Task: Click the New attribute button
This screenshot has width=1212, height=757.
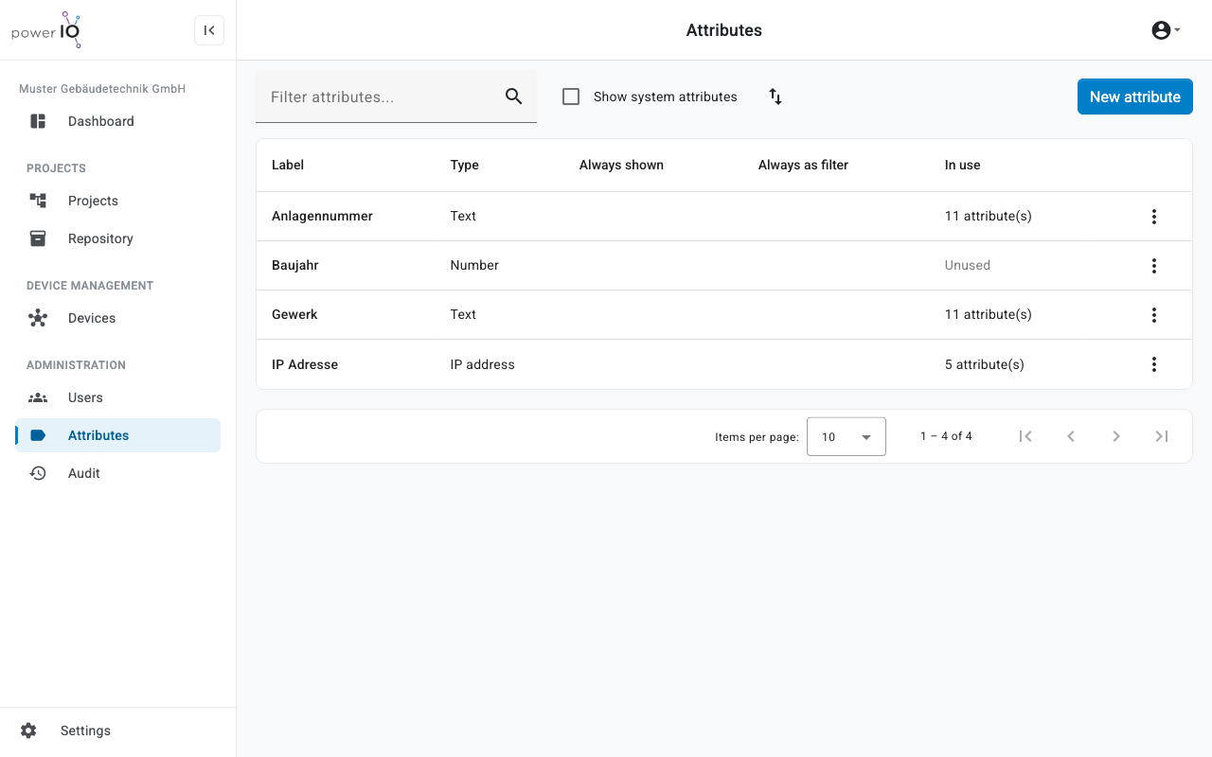Action: [x=1135, y=97]
